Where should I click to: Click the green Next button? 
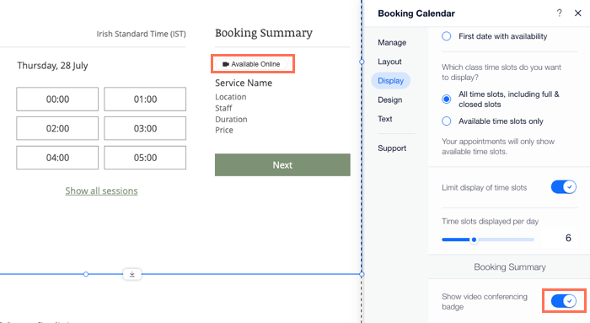(282, 165)
